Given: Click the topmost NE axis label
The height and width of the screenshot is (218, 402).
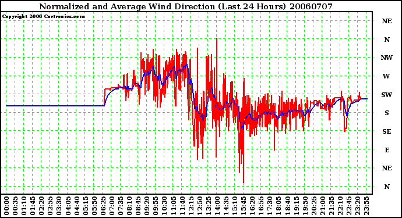Looking at the screenshot, I should point(387,21).
